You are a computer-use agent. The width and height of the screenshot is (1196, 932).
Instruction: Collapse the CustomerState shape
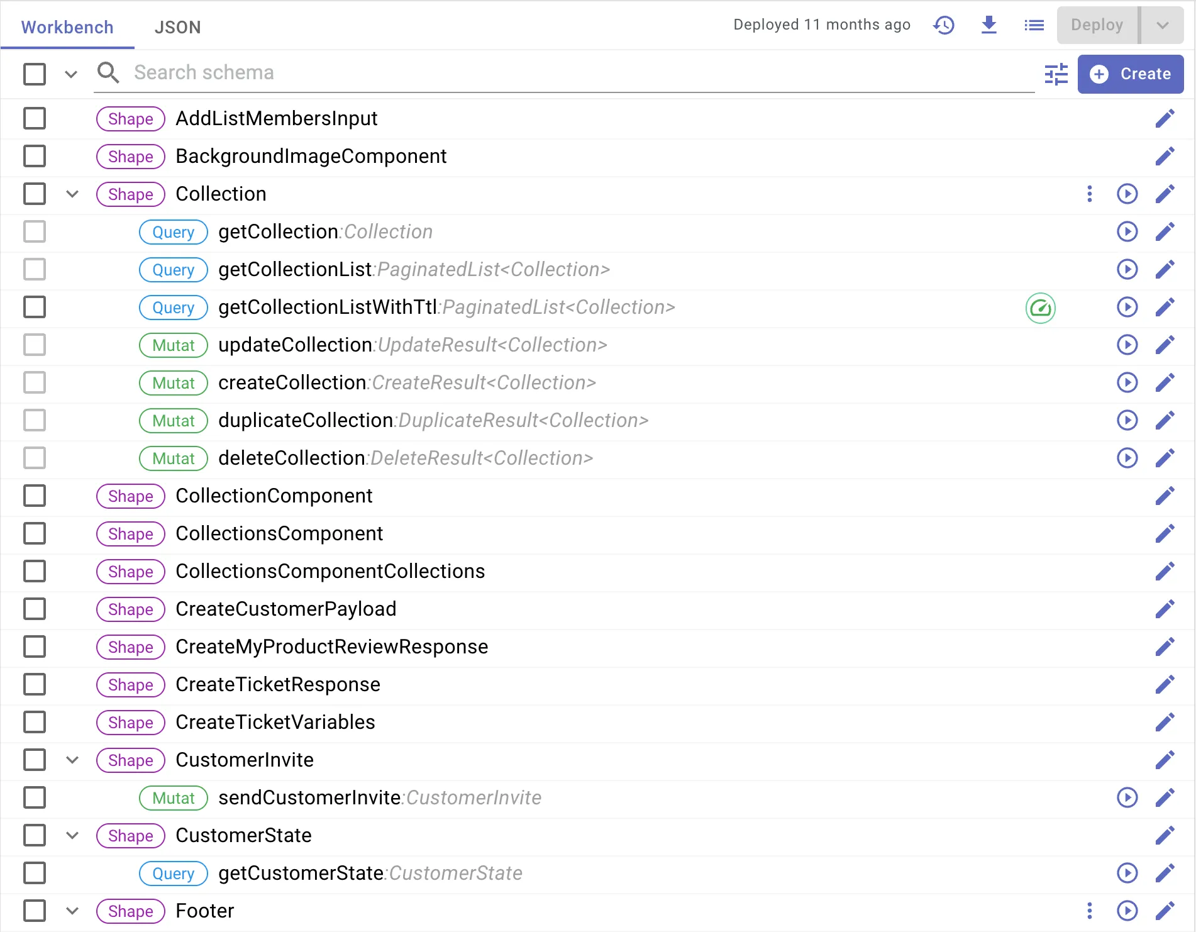tap(72, 835)
